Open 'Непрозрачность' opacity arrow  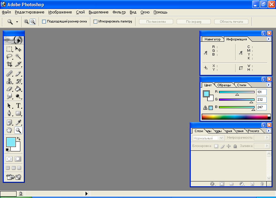(267, 137)
